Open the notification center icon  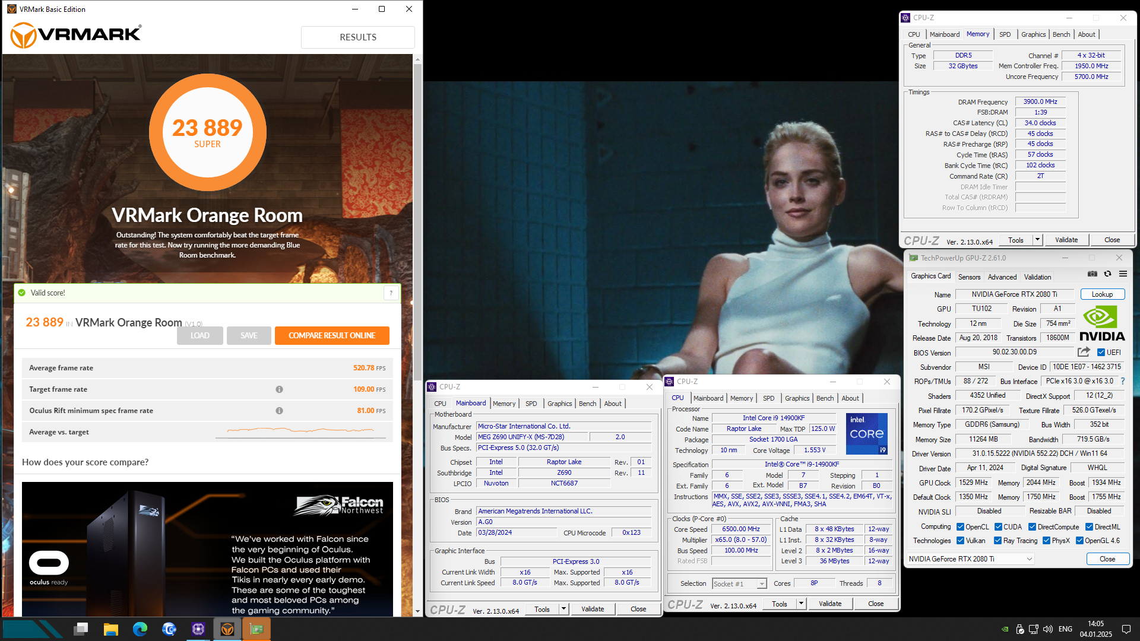click(1126, 629)
